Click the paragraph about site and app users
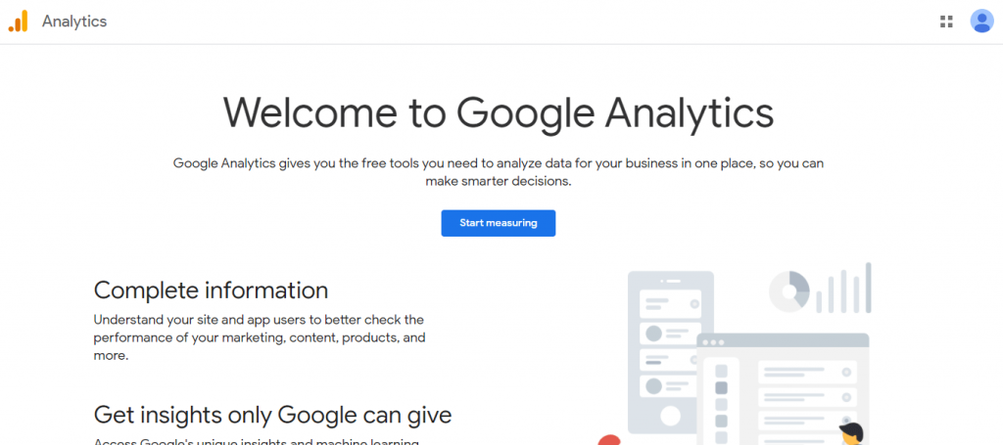 (259, 337)
